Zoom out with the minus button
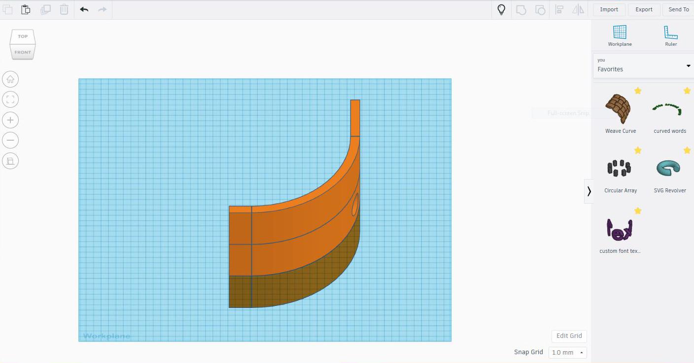This screenshot has width=694, height=363. [10, 140]
